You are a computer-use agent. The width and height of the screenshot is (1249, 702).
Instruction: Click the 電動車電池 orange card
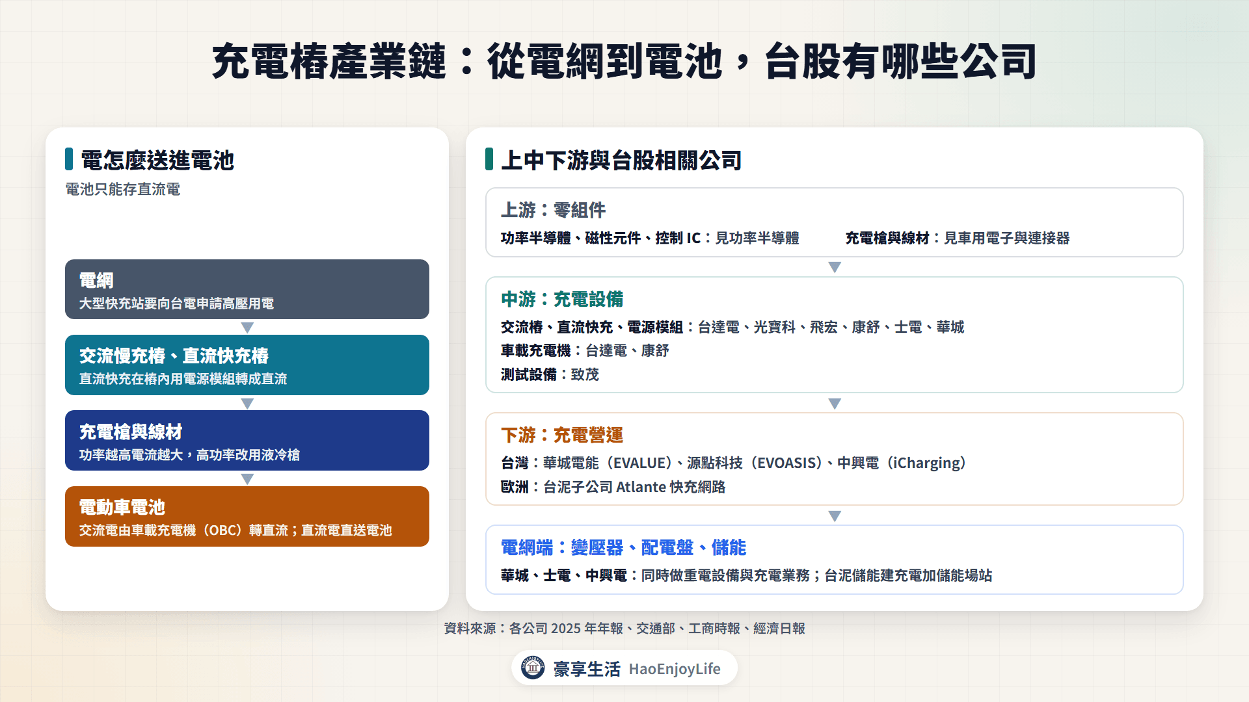[247, 516]
